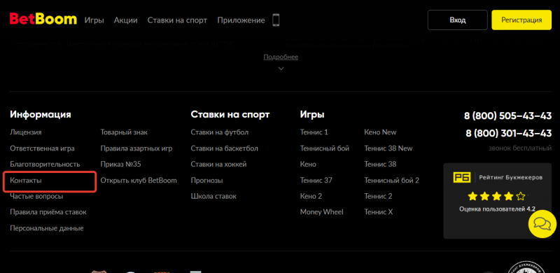
Task: Open the Игры menu in header
Action: 94,20
